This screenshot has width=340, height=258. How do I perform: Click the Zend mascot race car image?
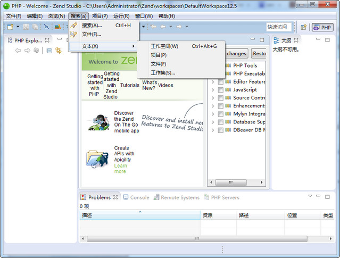coord(98,122)
